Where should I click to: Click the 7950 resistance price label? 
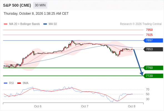149,30
